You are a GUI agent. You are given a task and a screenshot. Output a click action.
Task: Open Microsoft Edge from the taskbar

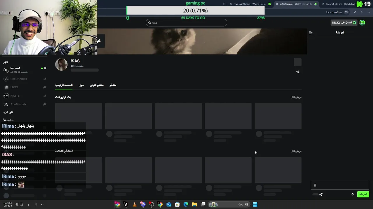coord(186,204)
